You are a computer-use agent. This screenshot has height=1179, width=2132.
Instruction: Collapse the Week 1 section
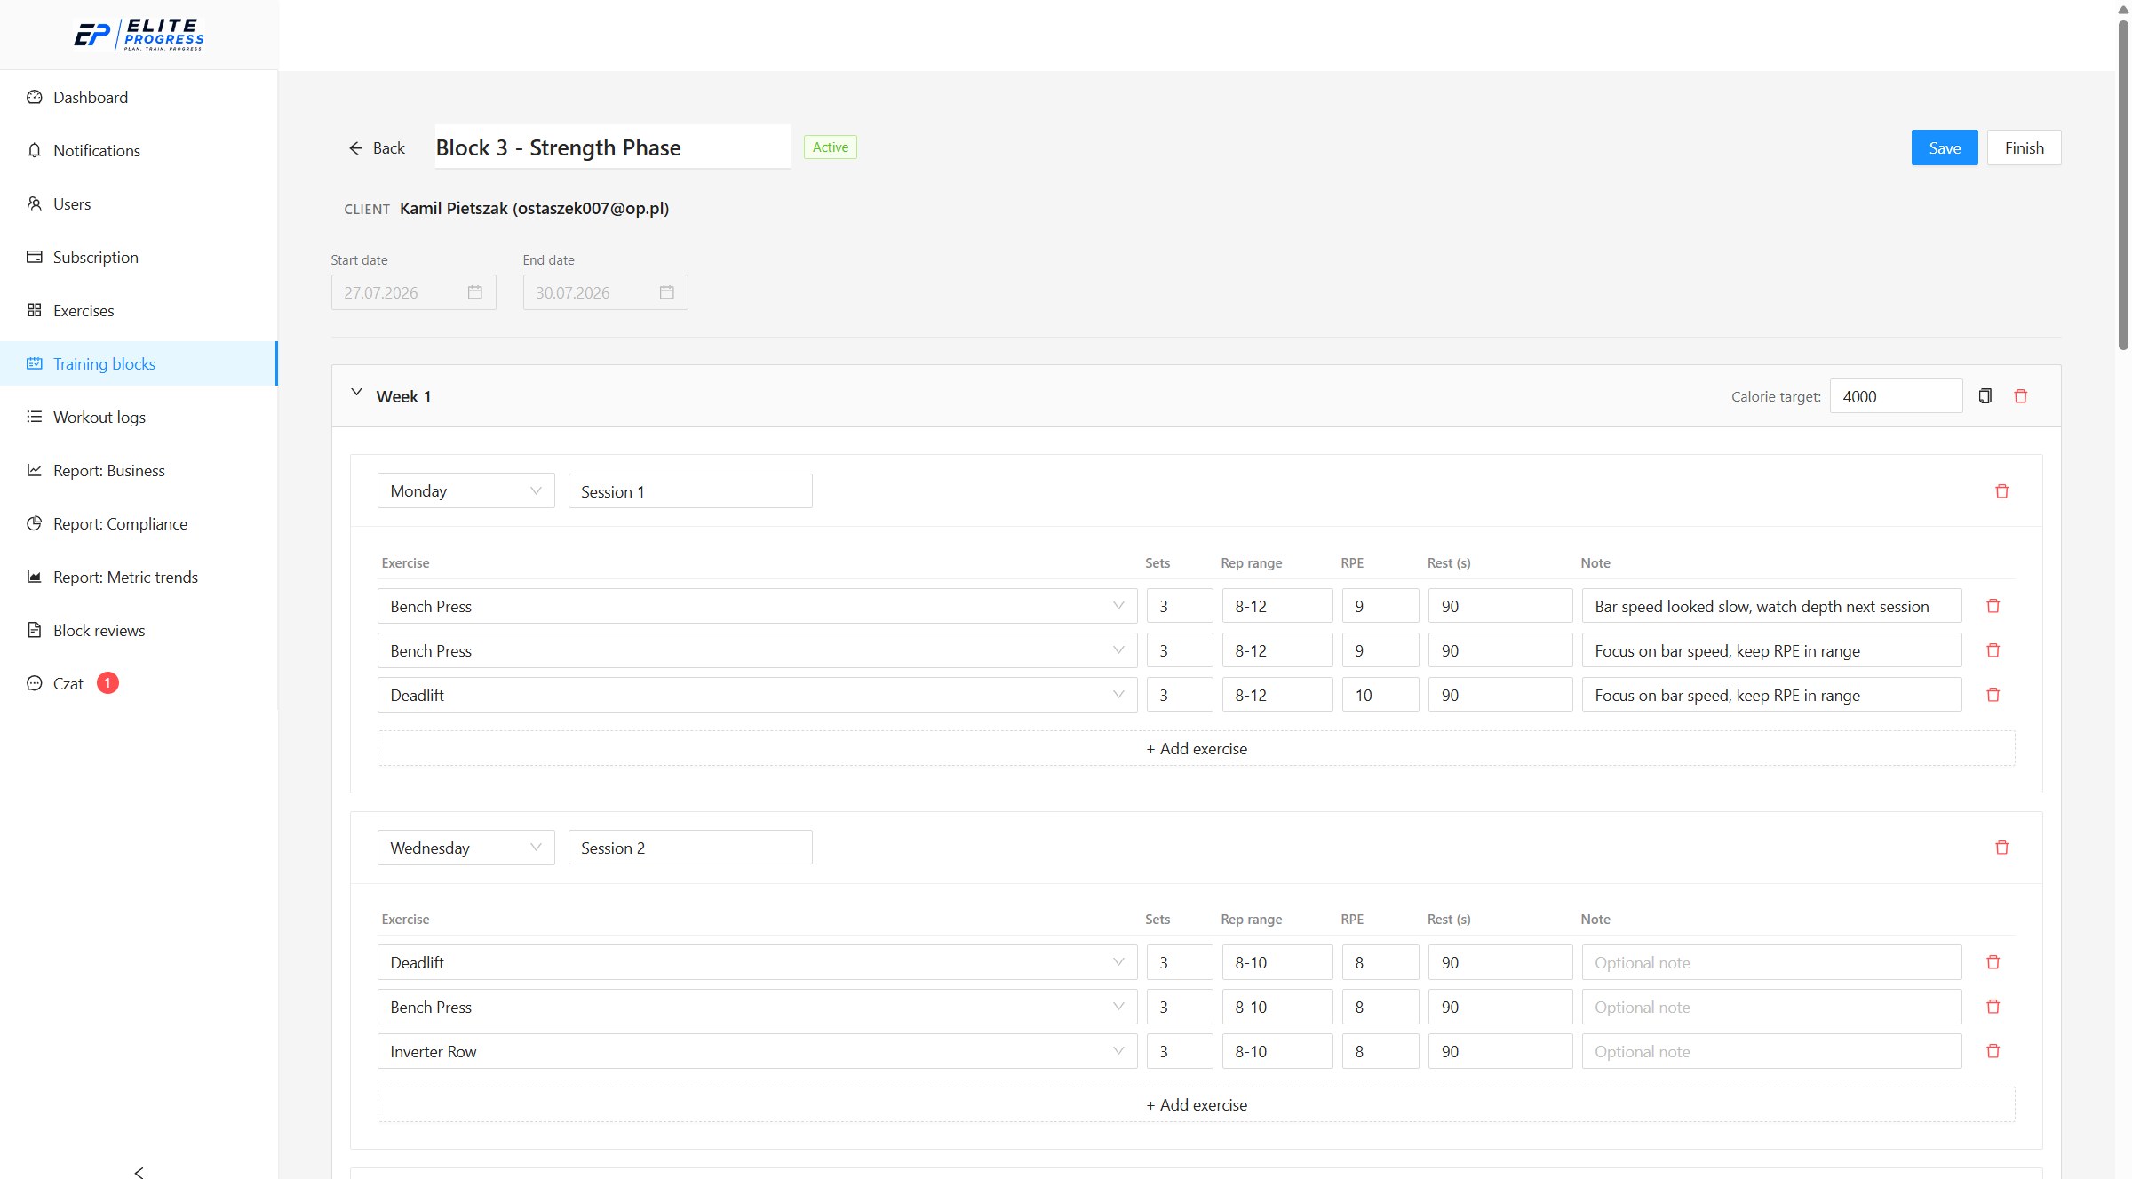pos(356,393)
